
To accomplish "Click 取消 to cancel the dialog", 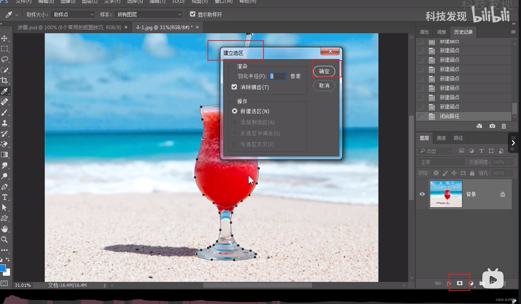I will pos(324,86).
